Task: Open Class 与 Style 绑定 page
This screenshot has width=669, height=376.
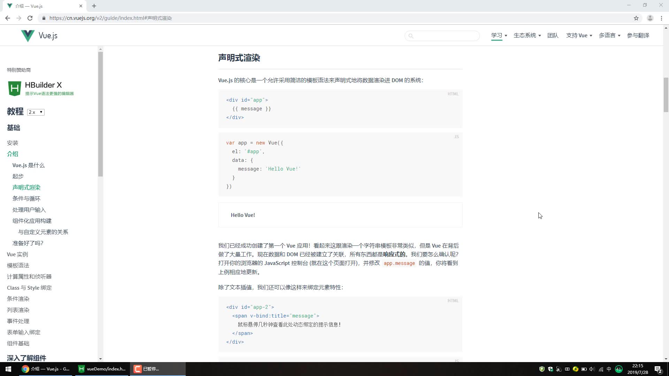Action: (29, 288)
